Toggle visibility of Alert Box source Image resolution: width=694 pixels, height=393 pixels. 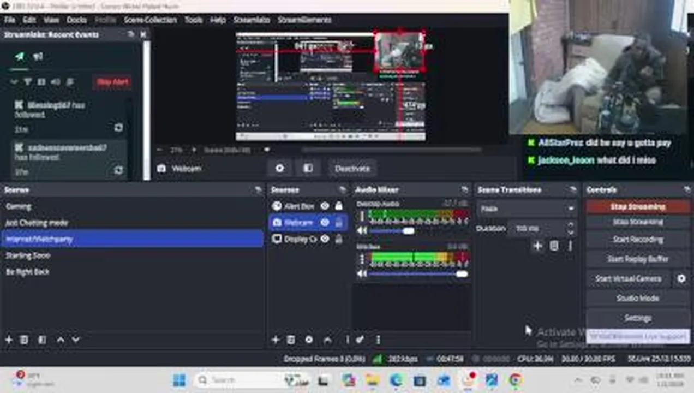coord(325,206)
